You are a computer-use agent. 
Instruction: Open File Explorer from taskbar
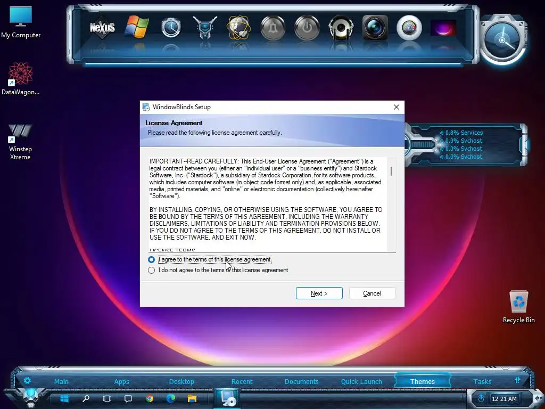[x=192, y=398]
